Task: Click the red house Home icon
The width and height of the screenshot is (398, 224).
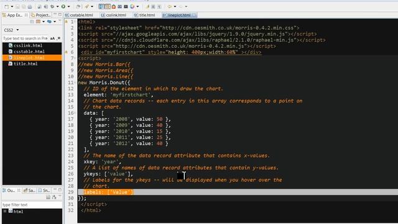Action: (x=114, y=6)
